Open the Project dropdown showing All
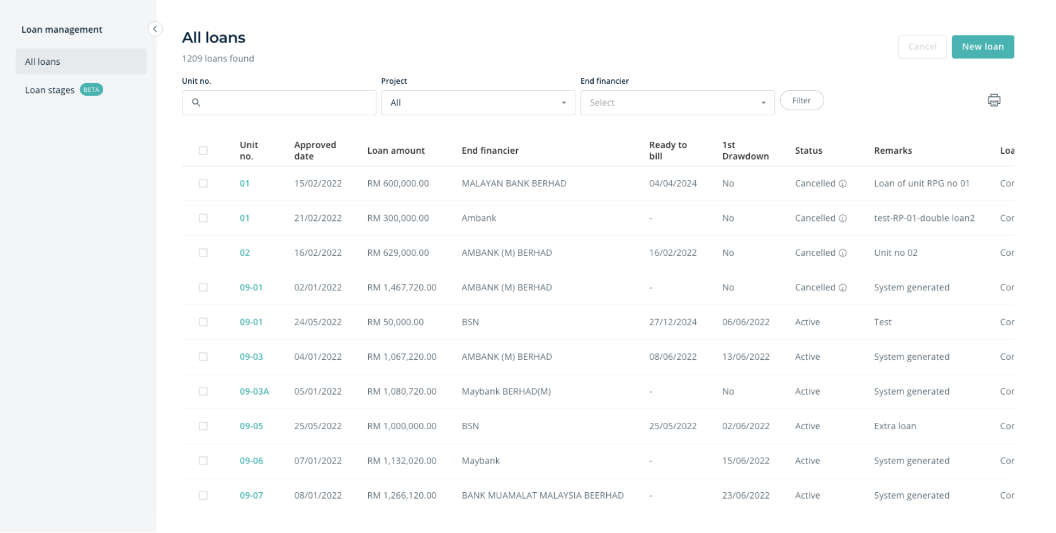This screenshot has width=1056, height=533. [x=478, y=103]
